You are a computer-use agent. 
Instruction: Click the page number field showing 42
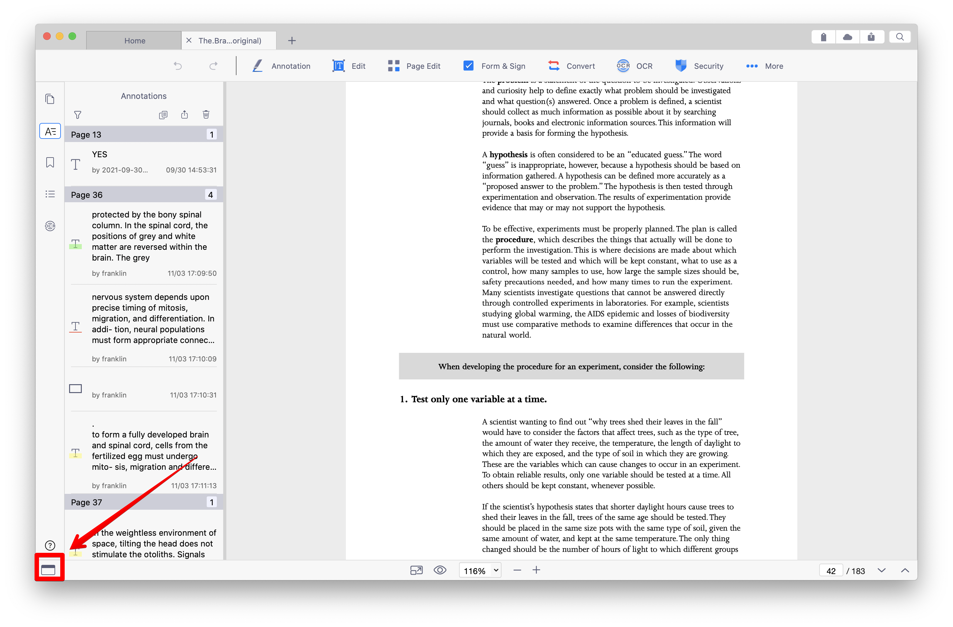coord(831,571)
